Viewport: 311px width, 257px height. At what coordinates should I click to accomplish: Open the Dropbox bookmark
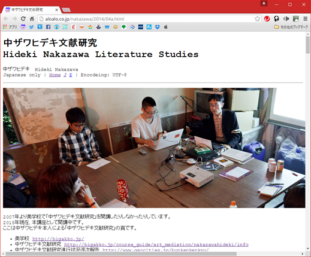tap(158, 27)
